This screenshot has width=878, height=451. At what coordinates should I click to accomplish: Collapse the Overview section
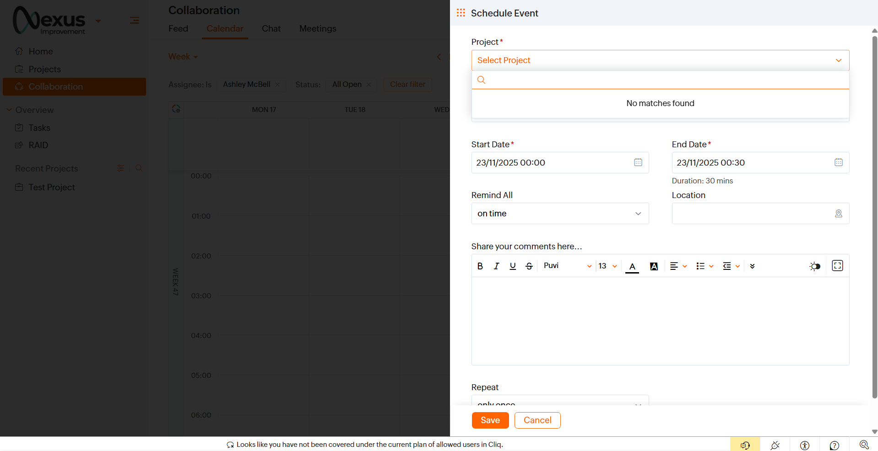point(9,110)
